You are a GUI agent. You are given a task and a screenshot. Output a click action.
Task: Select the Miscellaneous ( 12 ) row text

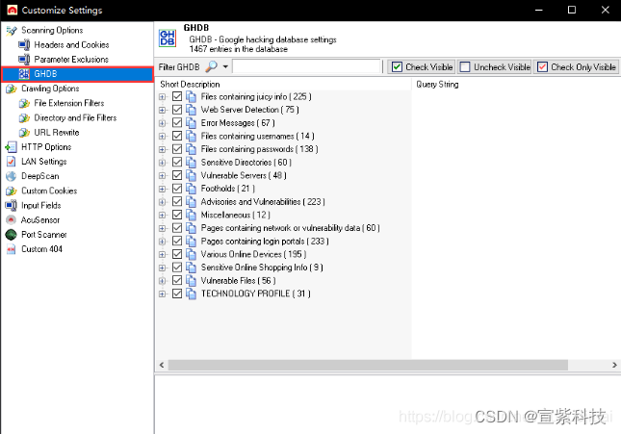(235, 215)
